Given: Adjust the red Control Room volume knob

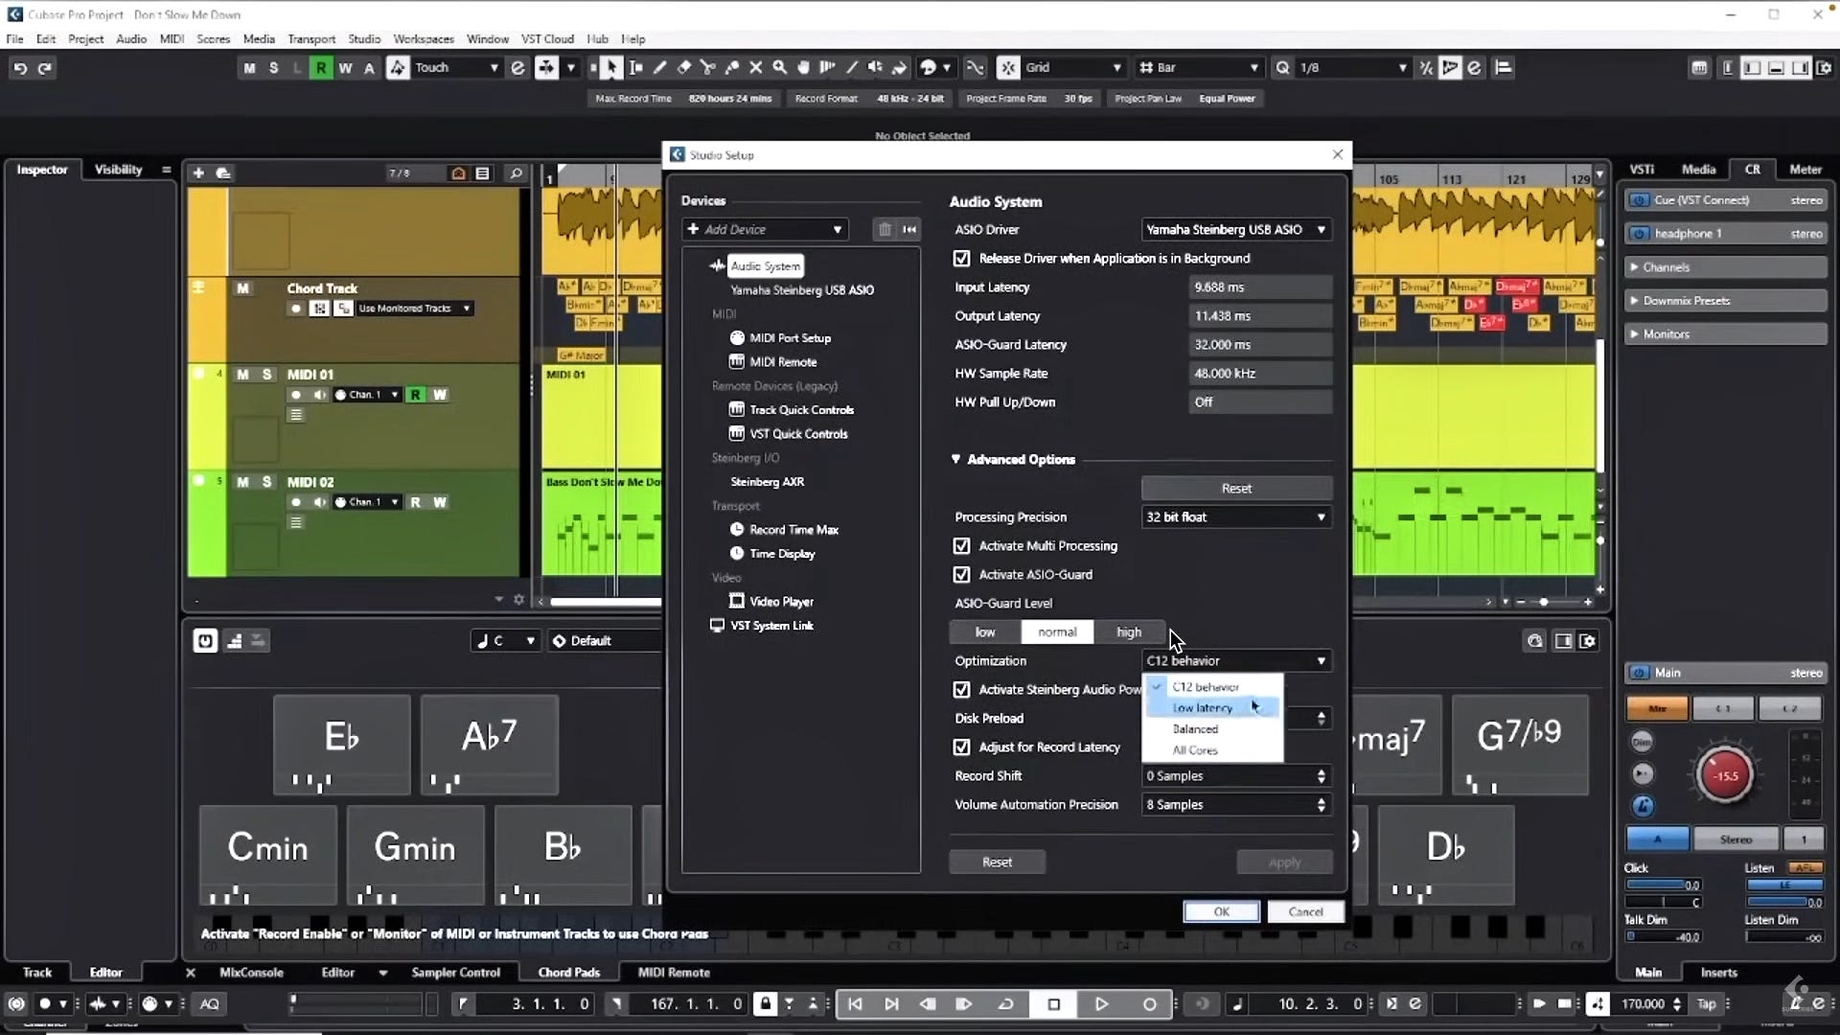Looking at the screenshot, I should (1725, 775).
